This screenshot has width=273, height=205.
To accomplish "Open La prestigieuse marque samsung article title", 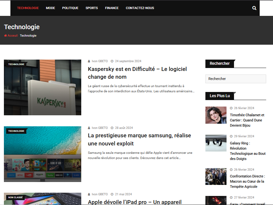I will [139, 140].
